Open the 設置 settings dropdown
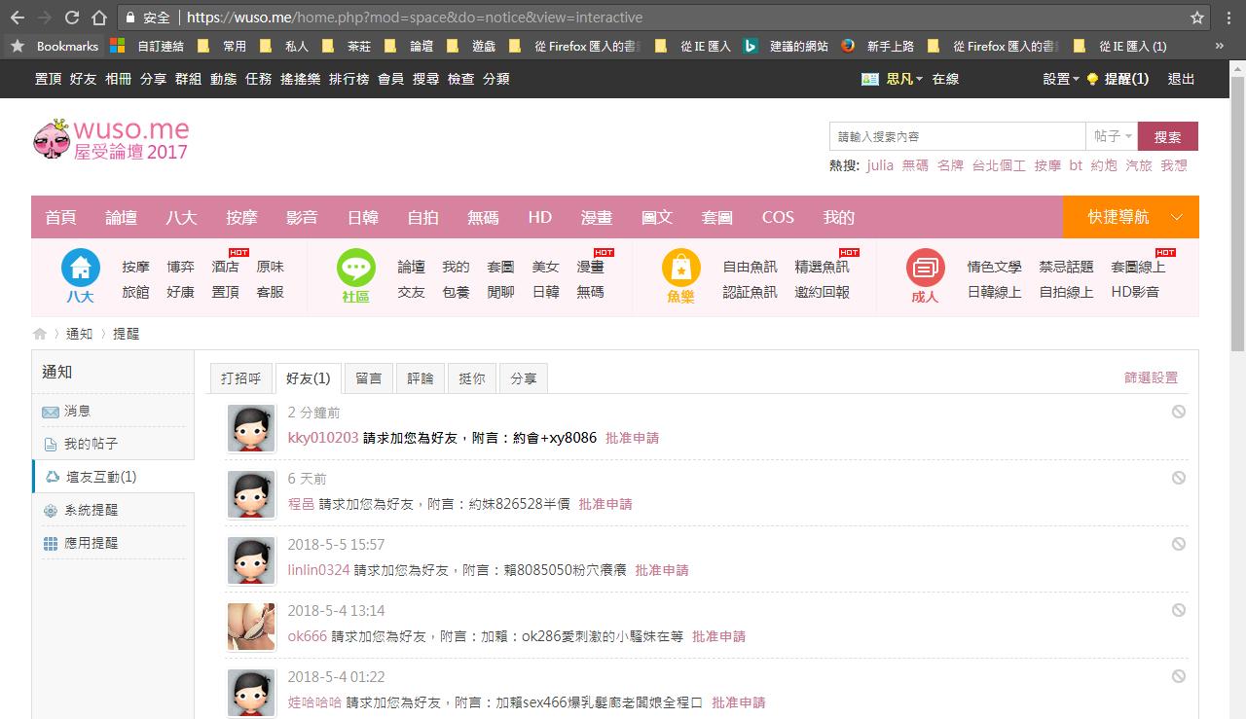Screen dimensions: 1246x719 point(1061,79)
